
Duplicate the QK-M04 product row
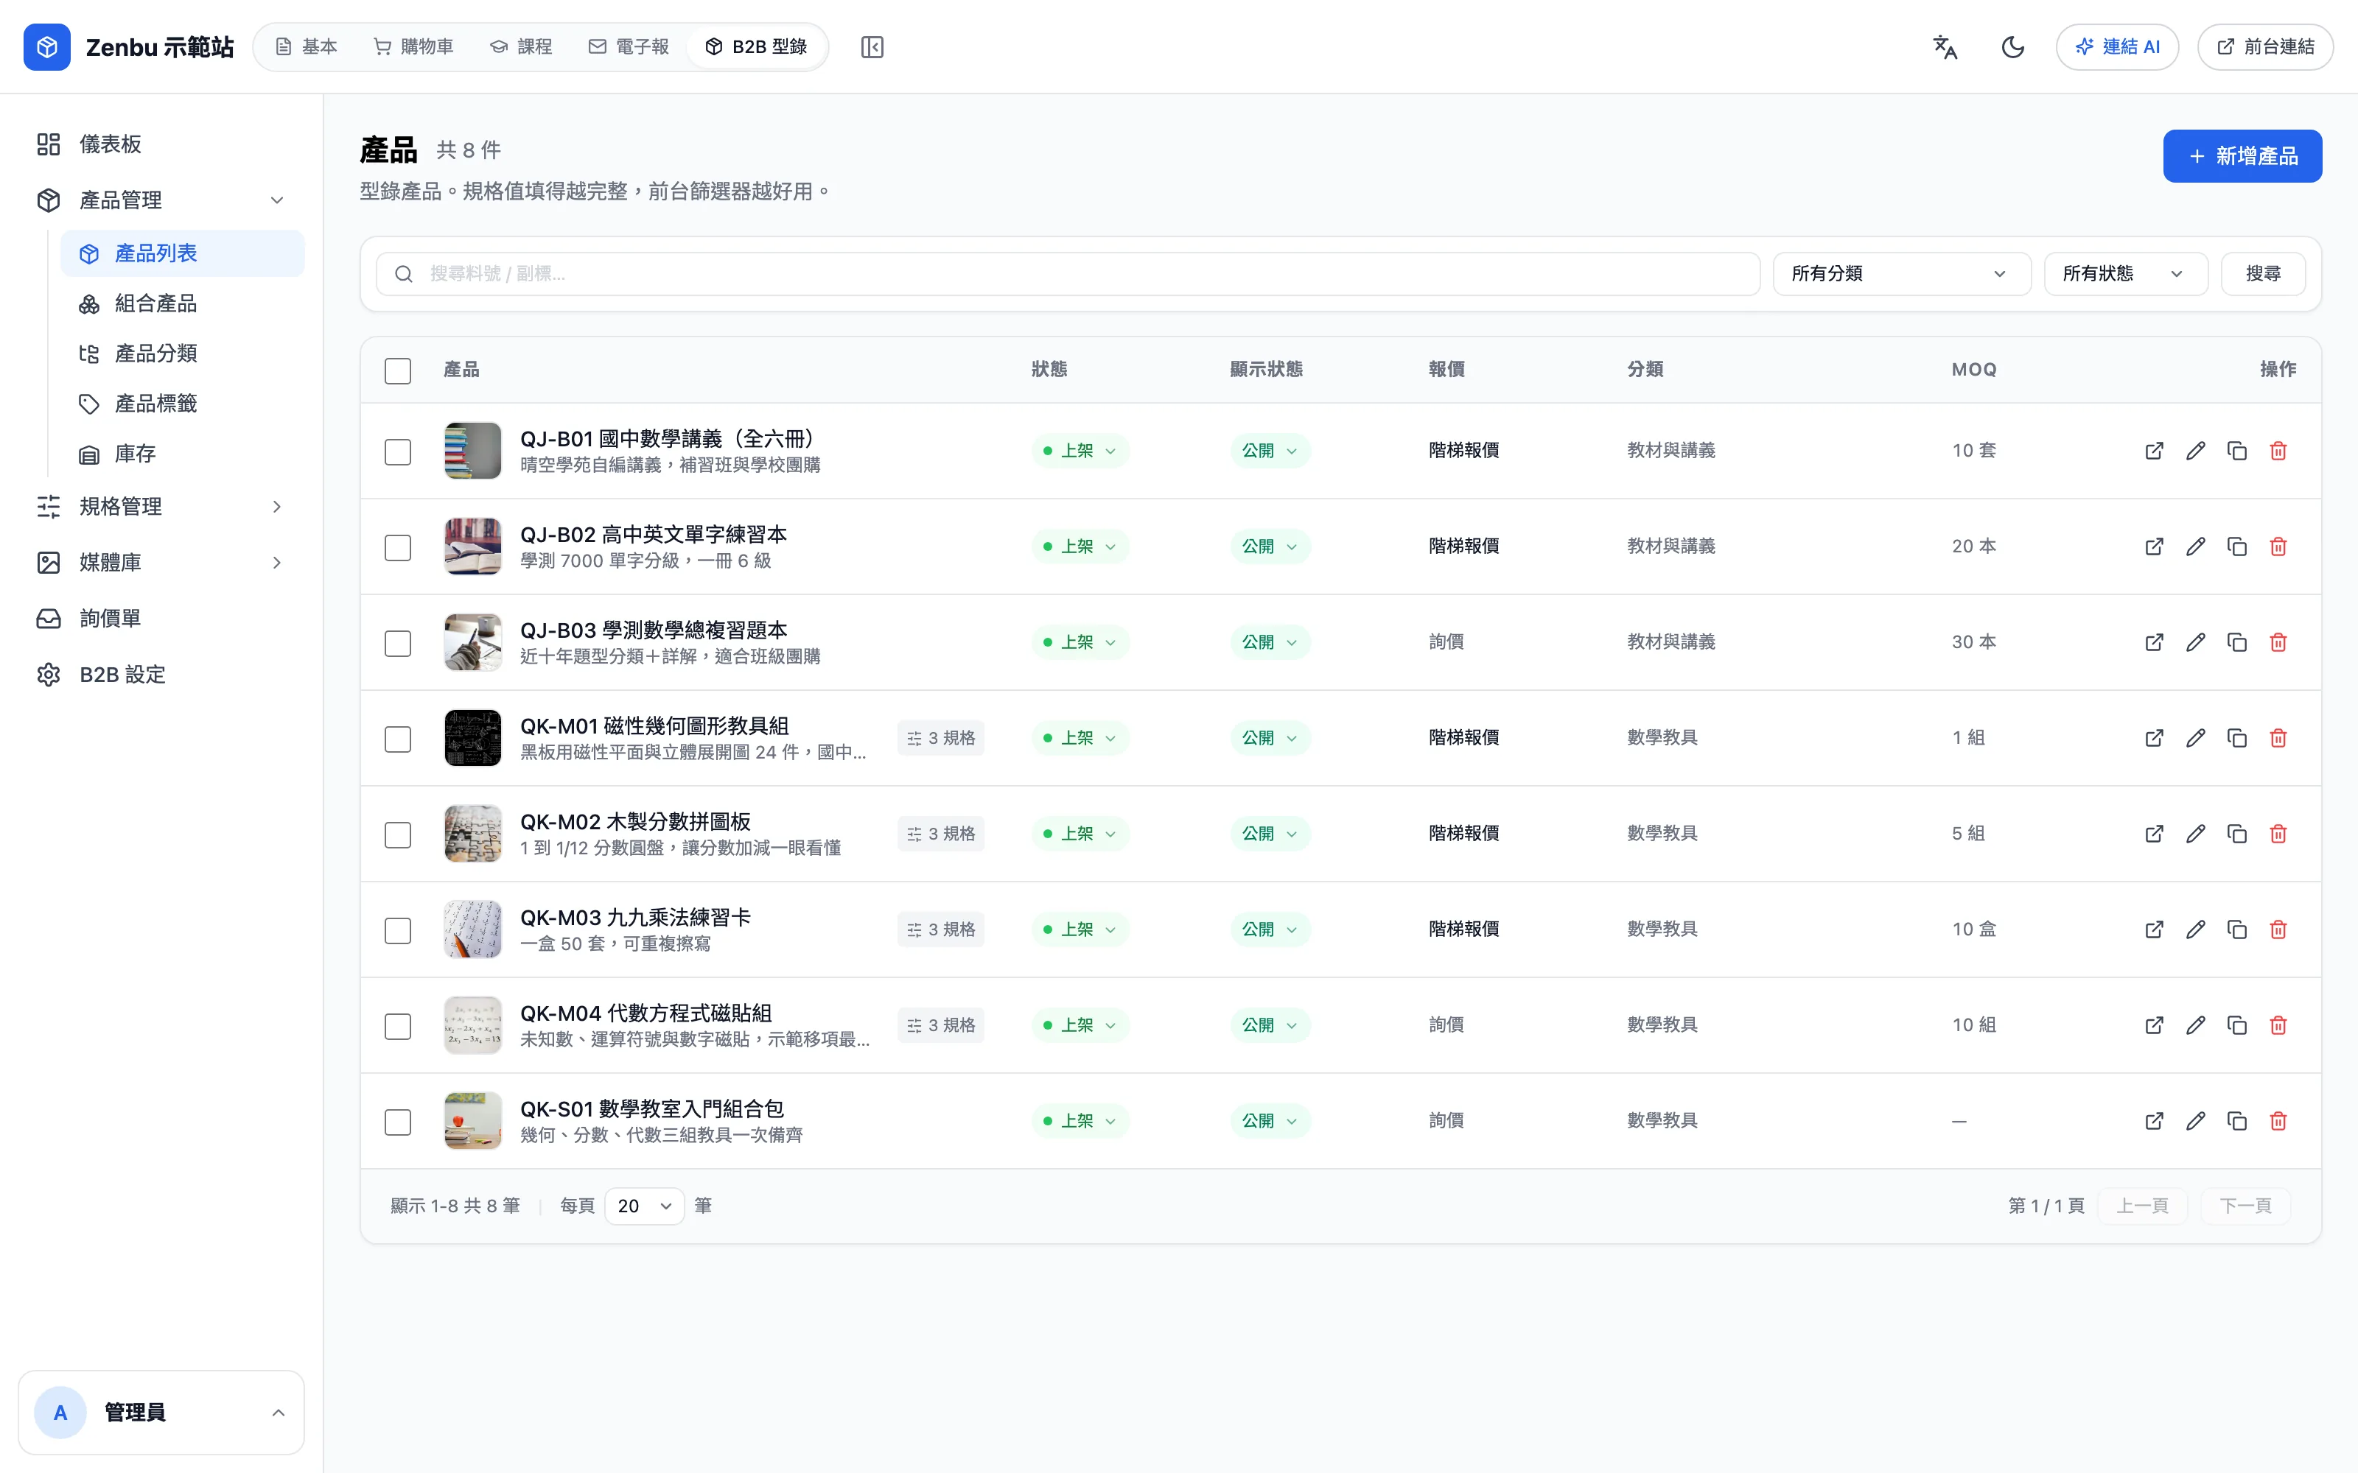point(2237,1025)
